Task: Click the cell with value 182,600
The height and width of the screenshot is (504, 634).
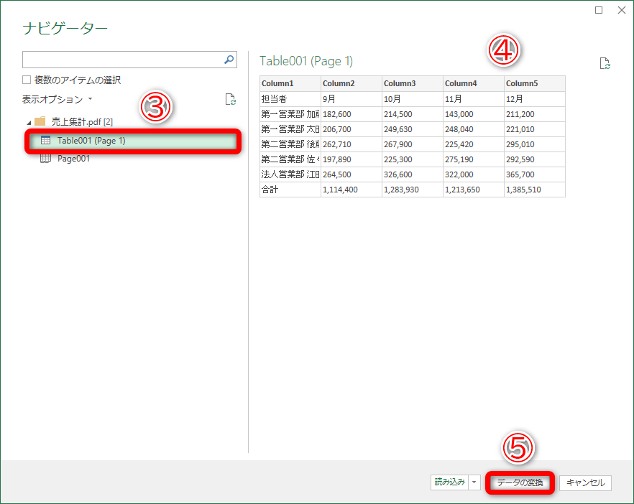Action: (352, 114)
